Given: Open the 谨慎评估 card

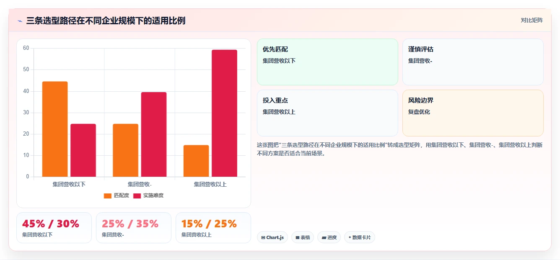Looking at the screenshot, I should [473, 62].
